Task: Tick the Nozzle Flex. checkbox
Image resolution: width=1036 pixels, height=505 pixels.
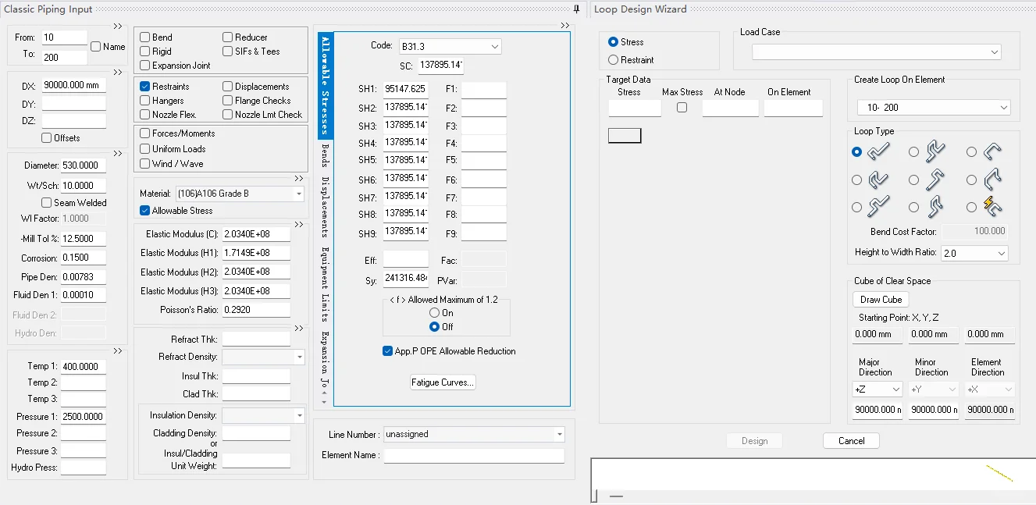Action: 145,115
